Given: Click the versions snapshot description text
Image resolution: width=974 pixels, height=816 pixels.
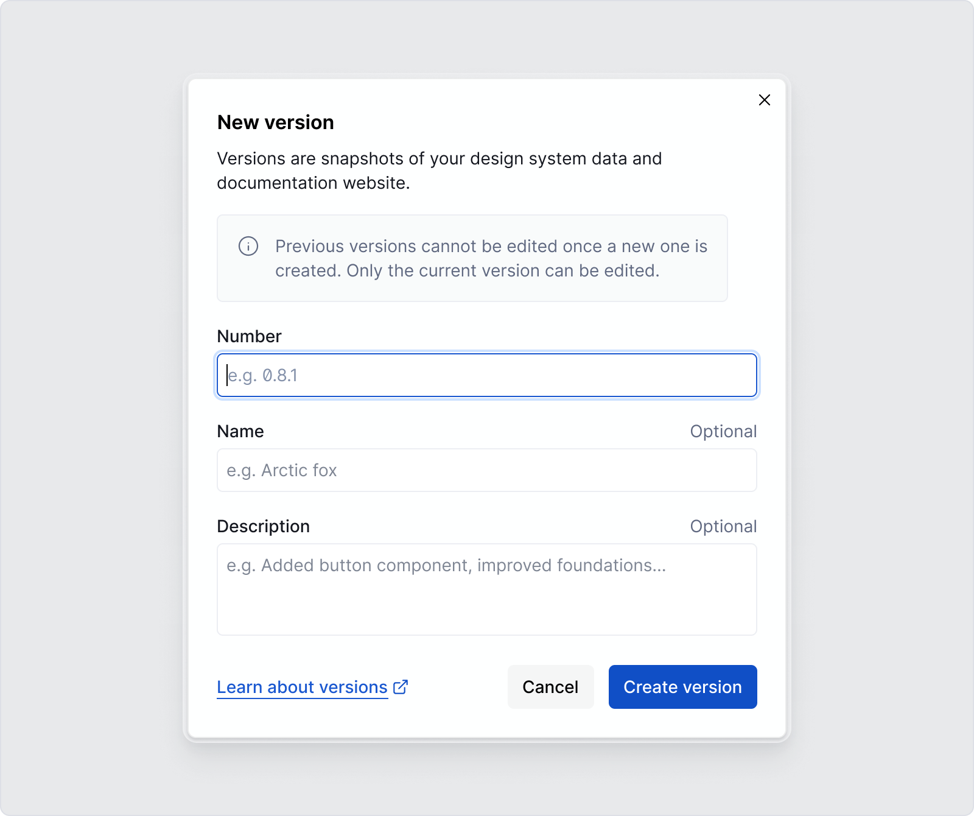Looking at the screenshot, I should pyautogui.click(x=438, y=170).
